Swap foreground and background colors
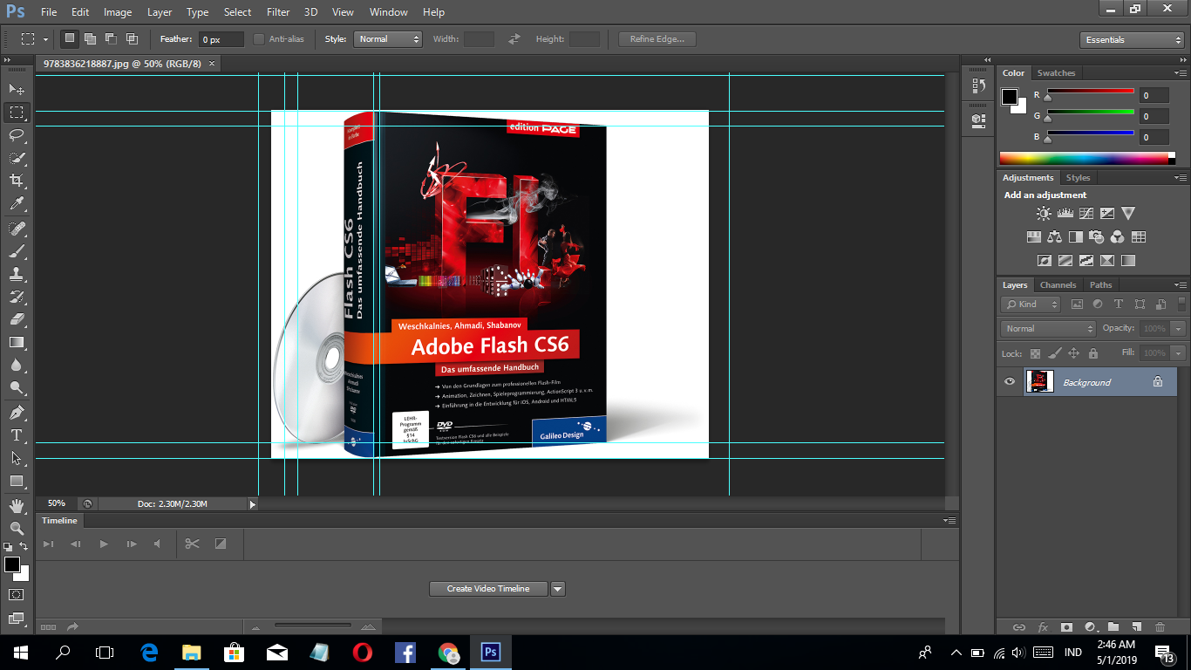 [24, 546]
